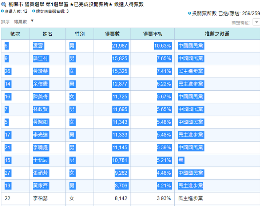Screen dimensions: 262x206
Task: Click candidate number 22
Action: tap(7, 198)
